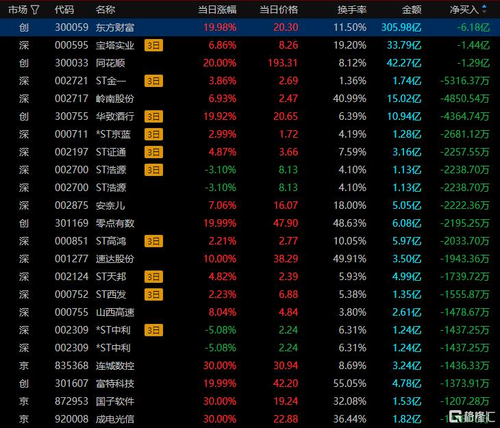Click the 3日 badge for ST西发
Image resolution: width=500 pixels, height=428 pixels.
153,294
